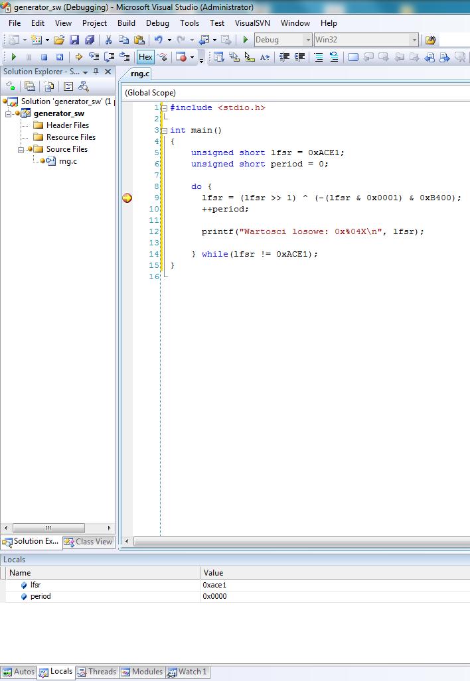Switch to the Watch 1 tab

point(187,672)
